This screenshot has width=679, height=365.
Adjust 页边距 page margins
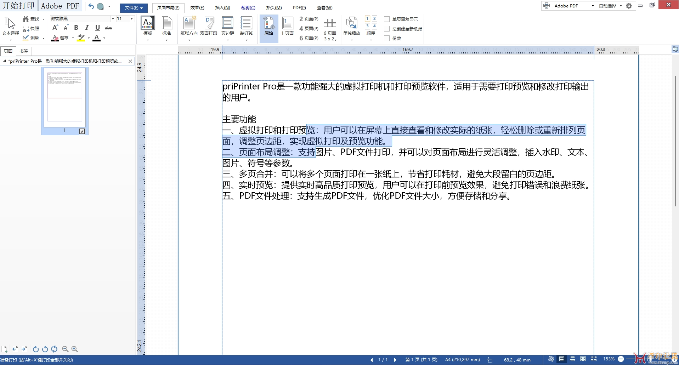click(227, 29)
